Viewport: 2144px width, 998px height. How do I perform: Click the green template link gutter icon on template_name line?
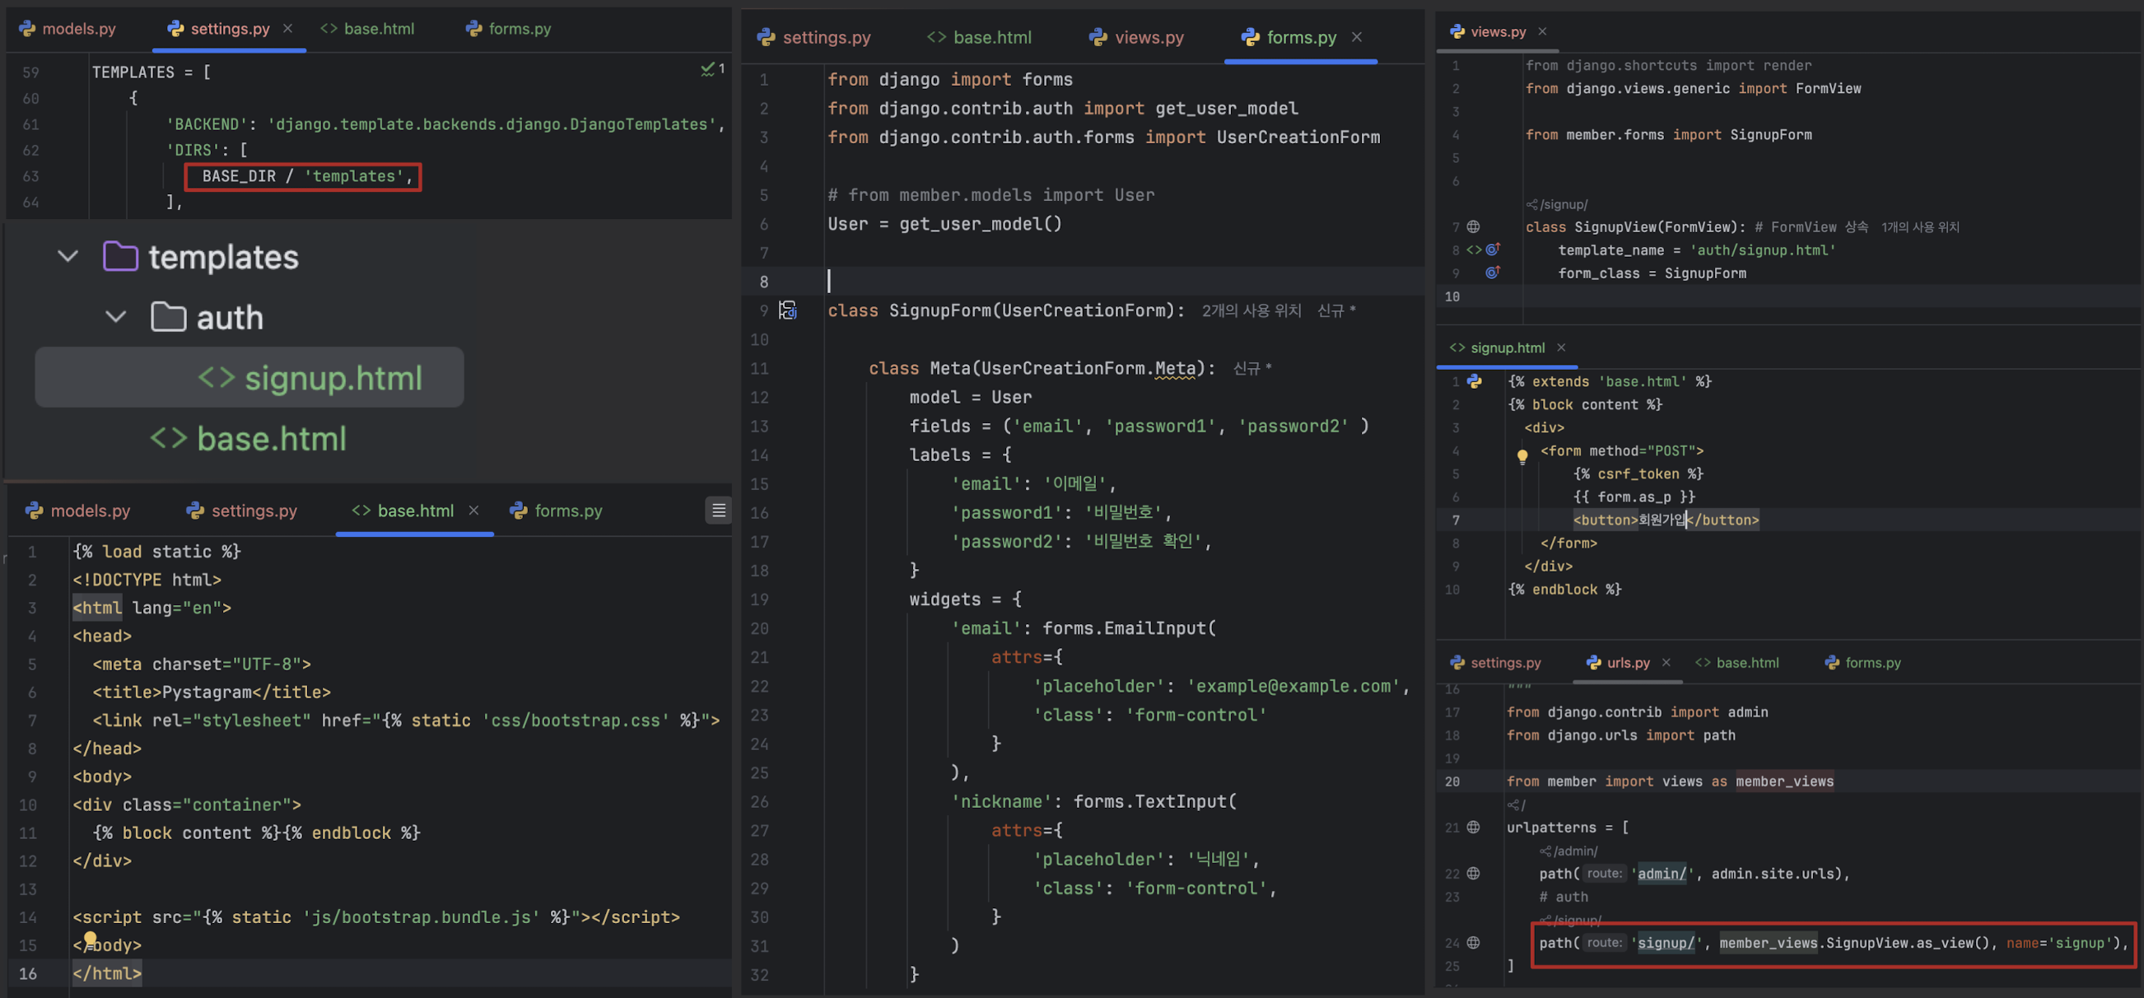coord(1474,249)
